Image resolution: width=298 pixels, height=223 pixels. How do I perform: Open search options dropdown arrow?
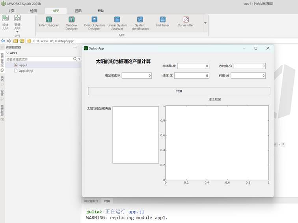pyautogui.click(x=79, y=59)
